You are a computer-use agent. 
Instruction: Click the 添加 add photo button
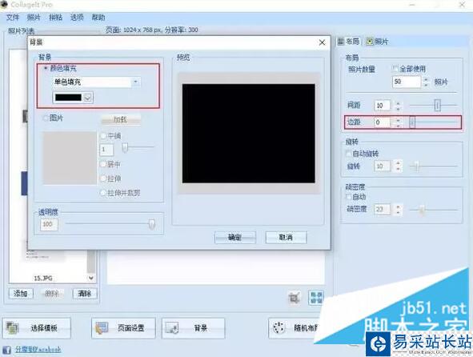[21, 293]
